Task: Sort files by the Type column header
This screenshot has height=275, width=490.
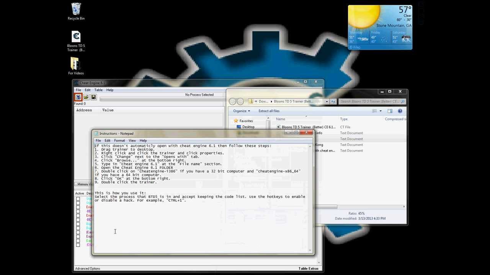Action: coord(344,119)
